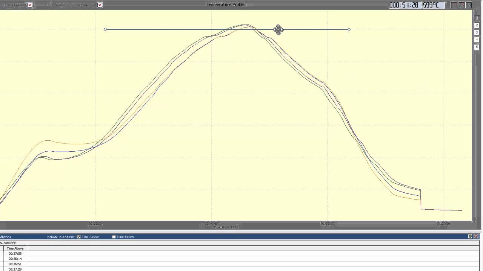Image resolution: width=483 pixels, height=271 pixels.
Task: Select the 00:36:14 time above cell
Action: [15, 259]
